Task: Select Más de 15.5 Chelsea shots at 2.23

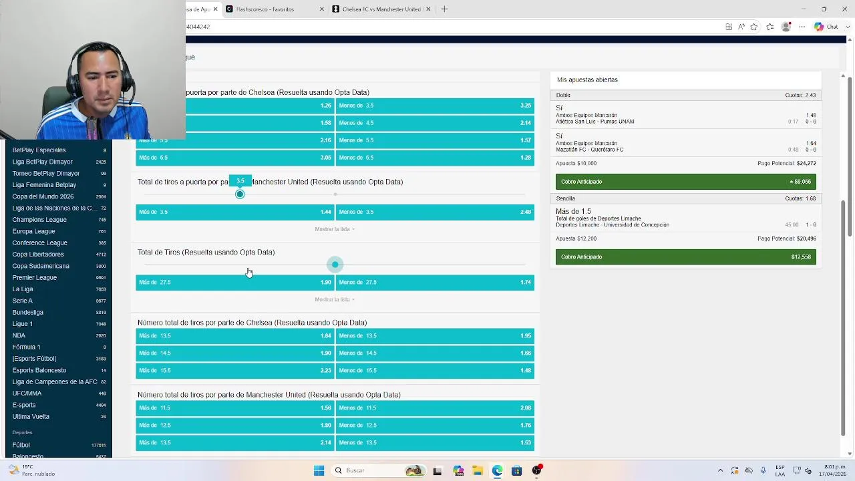Action: coord(234,370)
